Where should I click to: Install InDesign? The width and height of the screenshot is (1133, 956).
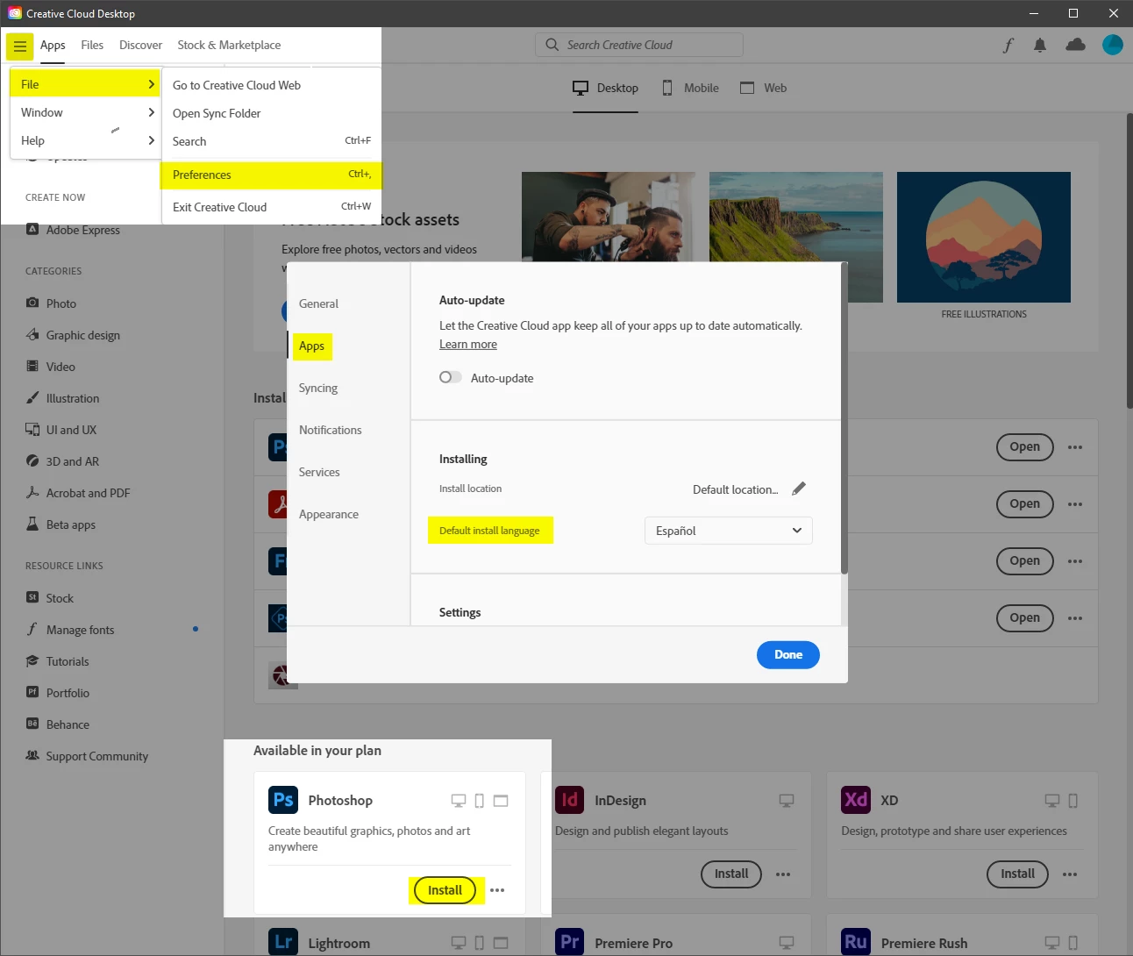pyautogui.click(x=731, y=874)
